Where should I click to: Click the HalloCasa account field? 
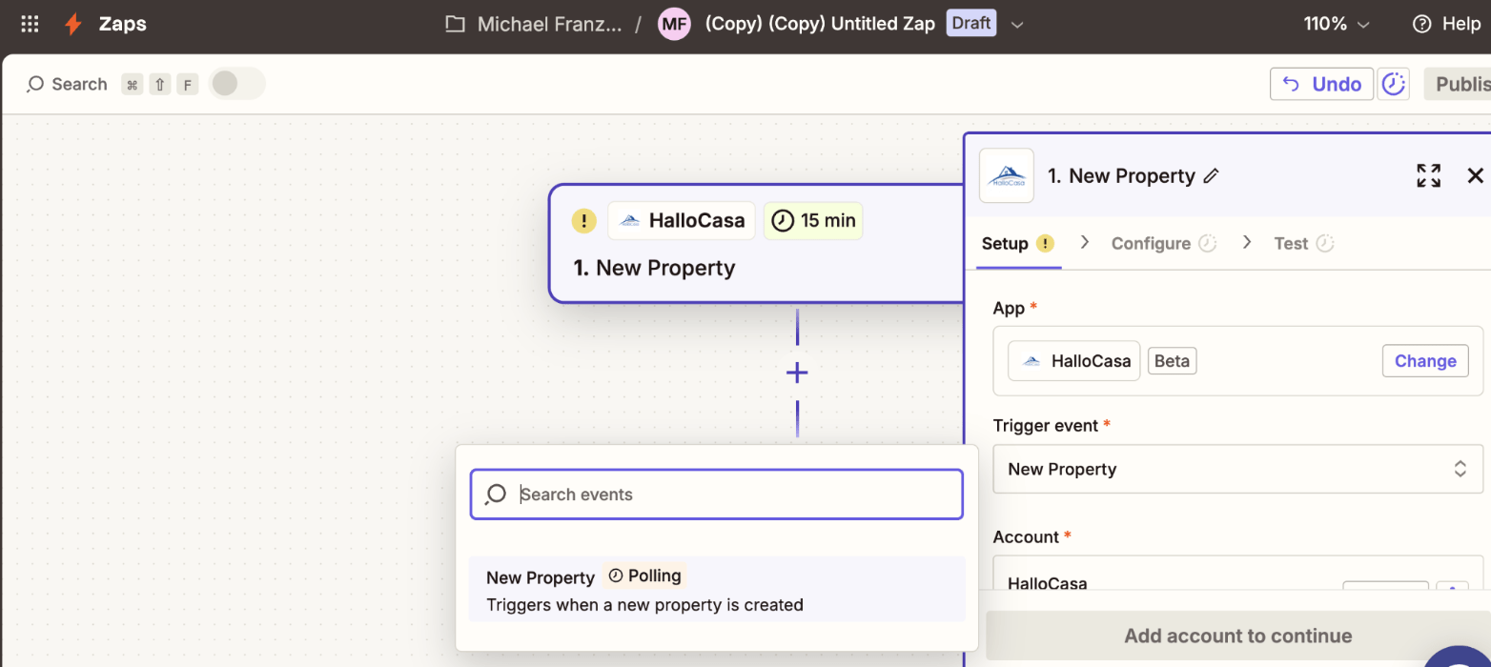point(1237,573)
